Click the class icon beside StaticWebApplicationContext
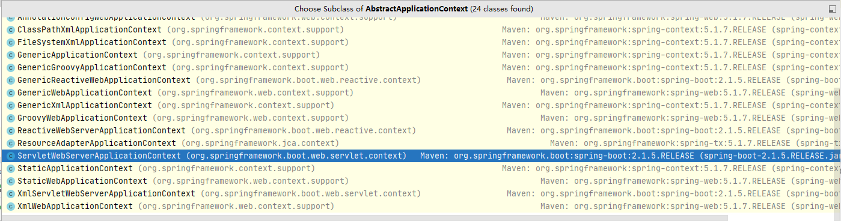The width and height of the screenshot is (841, 221). (10, 181)
